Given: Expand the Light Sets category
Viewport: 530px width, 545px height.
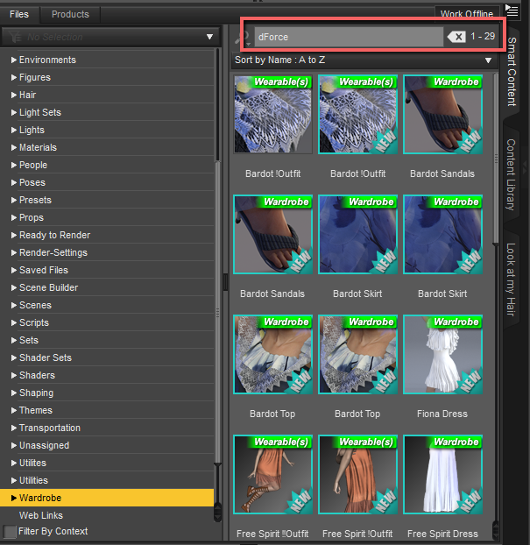Looking at the screenshot, I should click(x=14, y=112).
